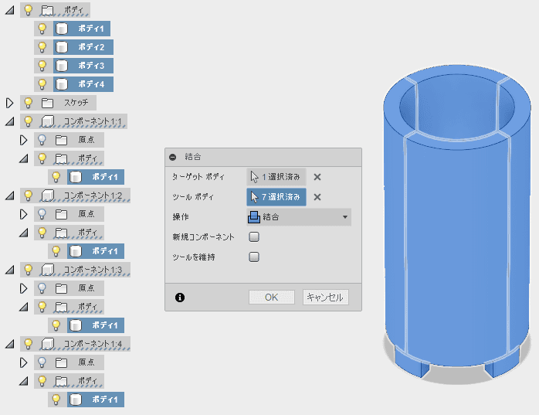Image resolution: width=539 pixels, height=415 pixels.
Task: Collapse コンポーネント1:1 node
Action: click(9, 121)
